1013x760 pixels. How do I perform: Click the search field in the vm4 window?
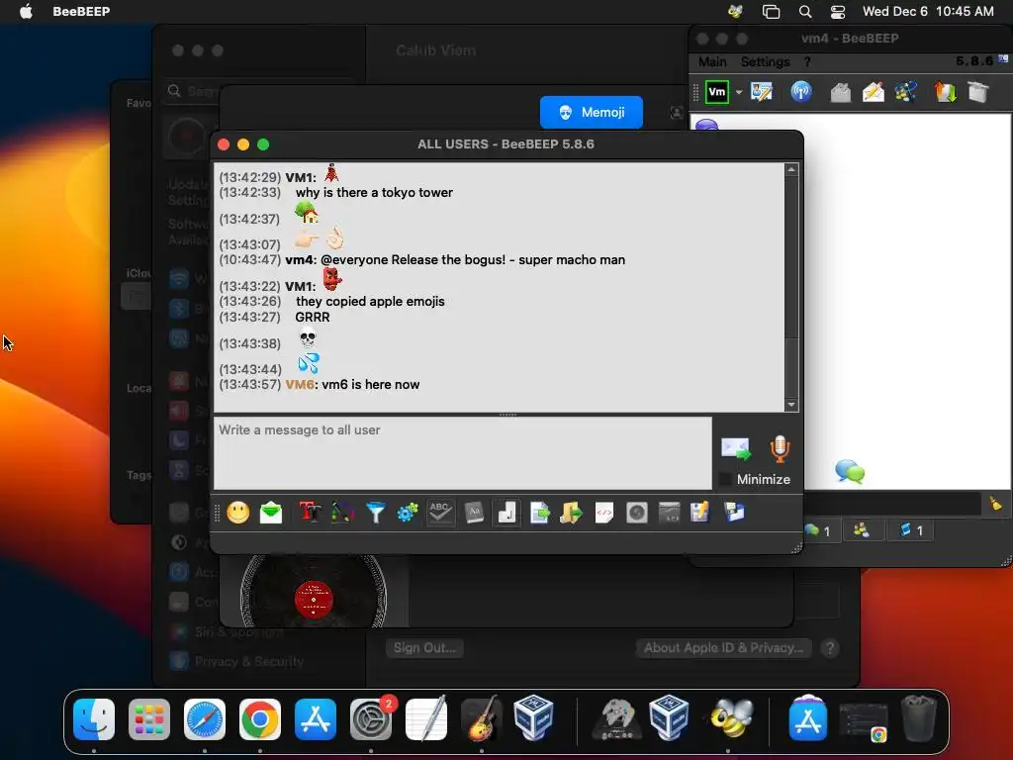[x=893, y=504]
